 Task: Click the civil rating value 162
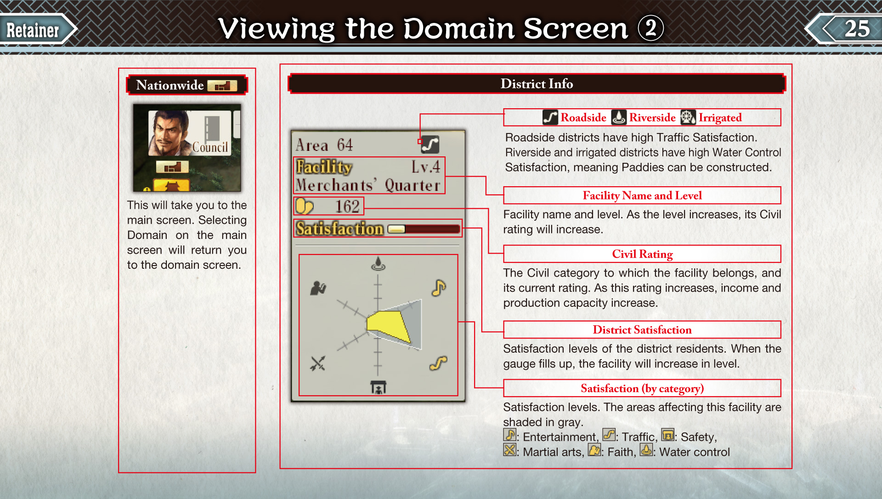[347, 206]
